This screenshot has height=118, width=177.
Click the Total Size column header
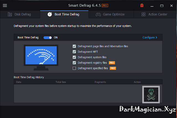(x=61, y=82)
